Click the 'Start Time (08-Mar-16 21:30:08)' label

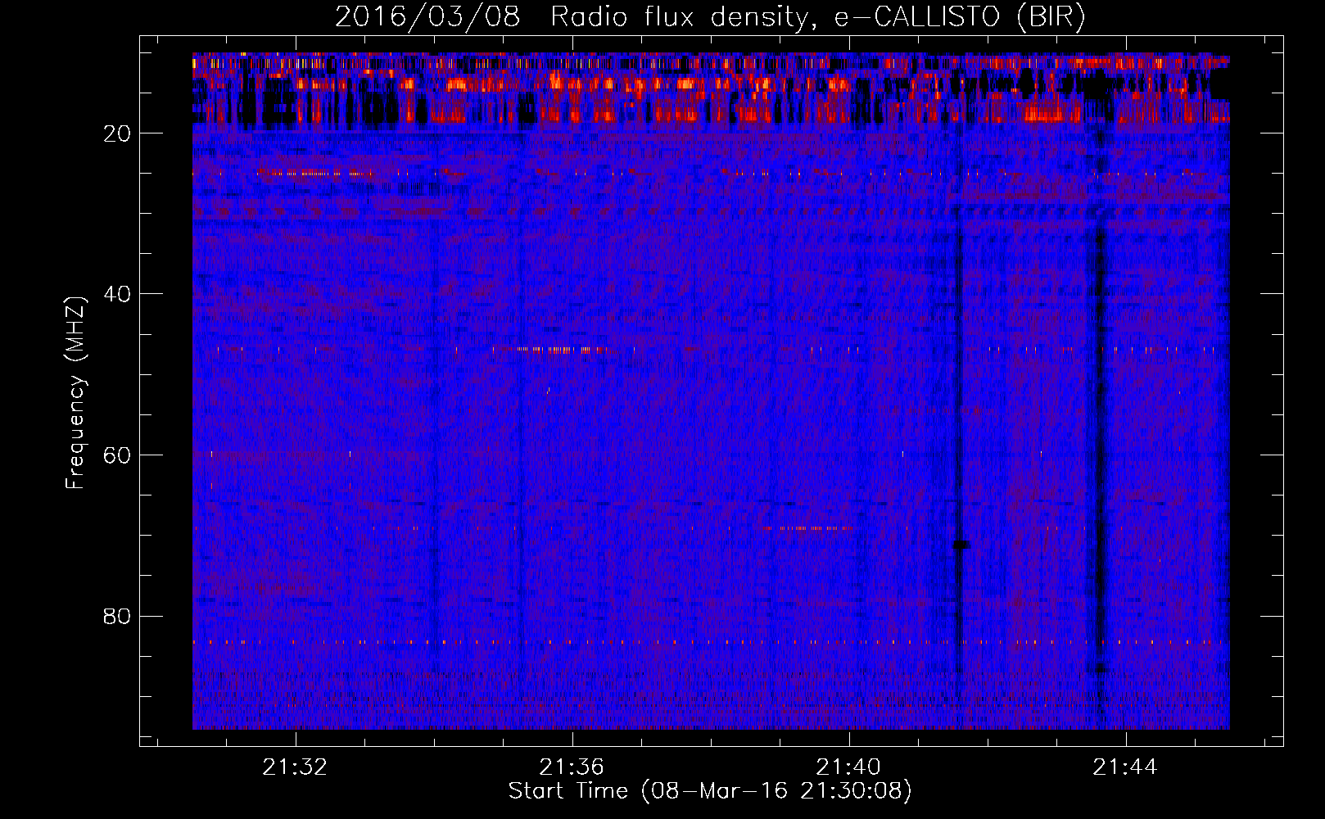point(710,791)
